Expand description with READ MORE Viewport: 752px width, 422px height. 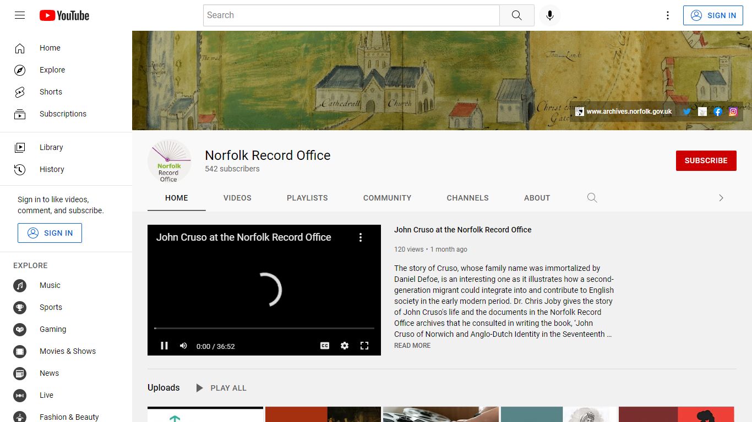[412, 346]
